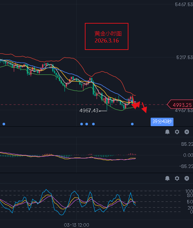This screenshot has height=228, width=193.
Task: Click the 4967.43 low price label
Action: coord(89,111)
